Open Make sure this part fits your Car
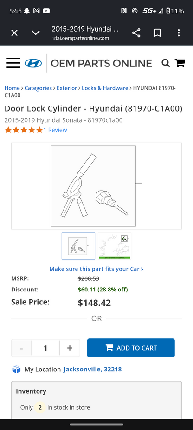 (96, 269)
